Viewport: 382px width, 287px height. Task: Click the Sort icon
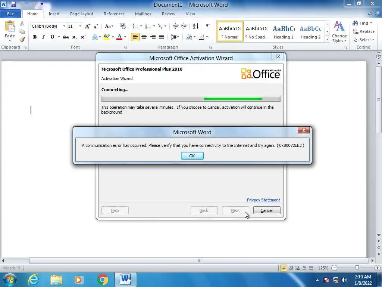[195, 26]
